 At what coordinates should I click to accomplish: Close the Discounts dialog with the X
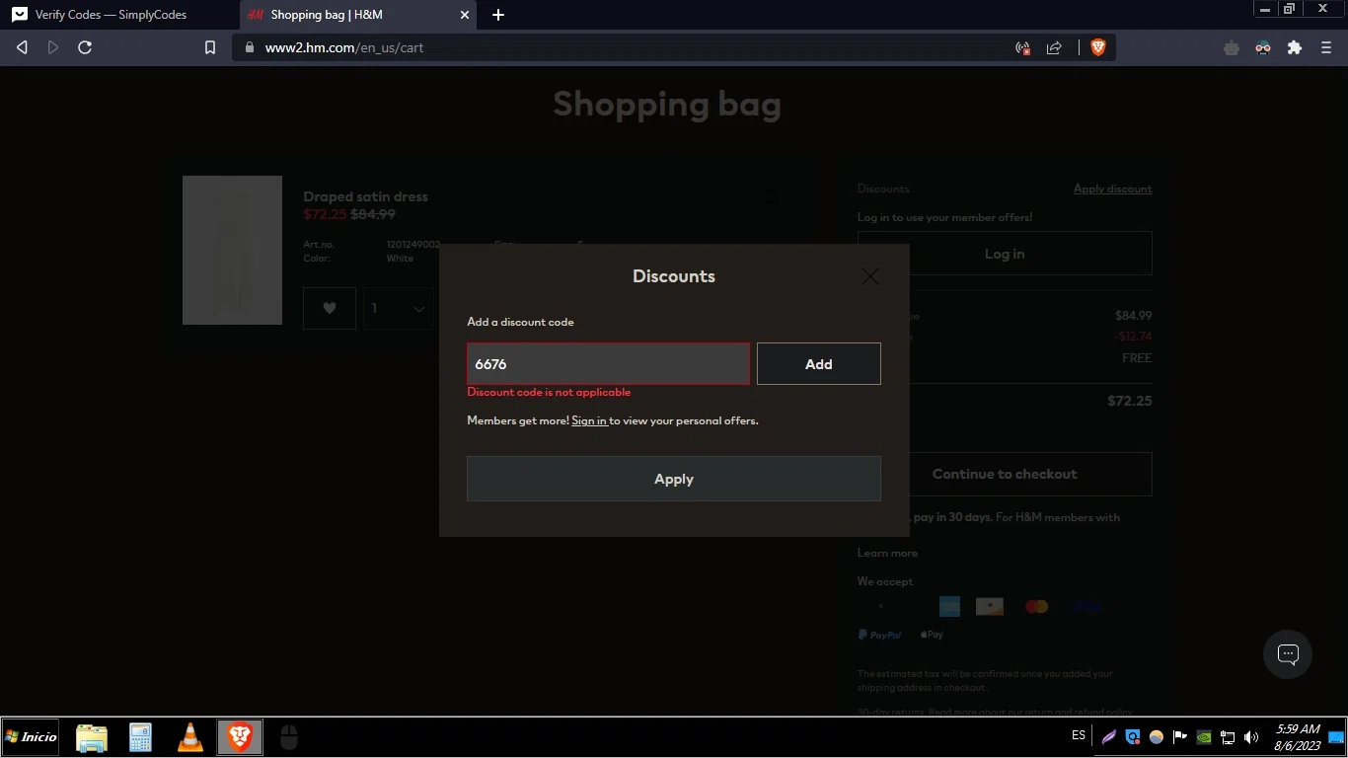click(869, 276)
